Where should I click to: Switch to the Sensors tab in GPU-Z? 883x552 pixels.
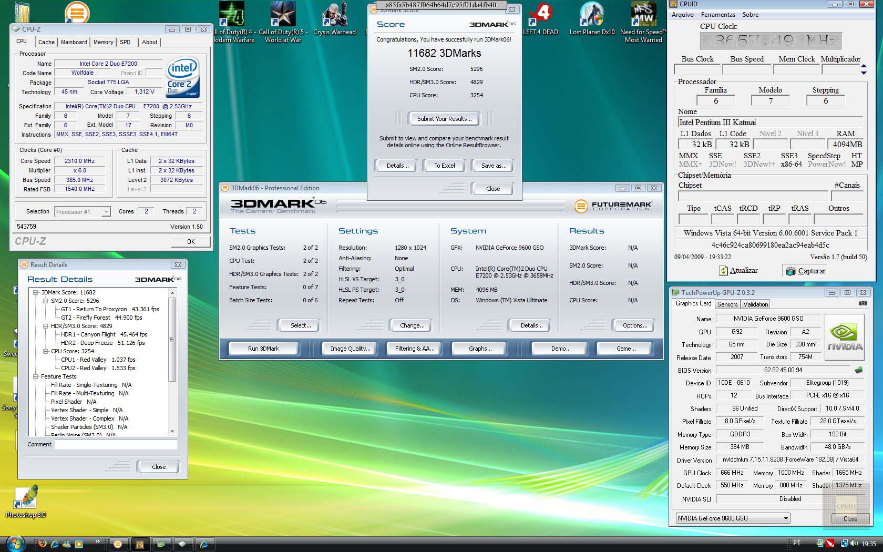(x=727, y=304)
